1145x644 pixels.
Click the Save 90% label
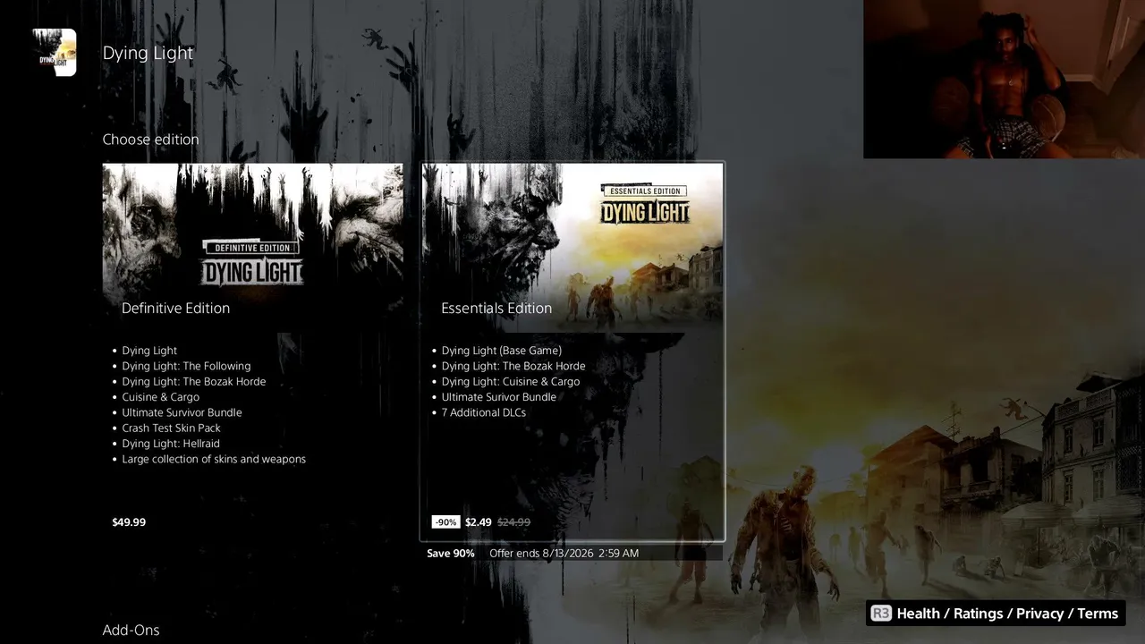tap(451, 554)
